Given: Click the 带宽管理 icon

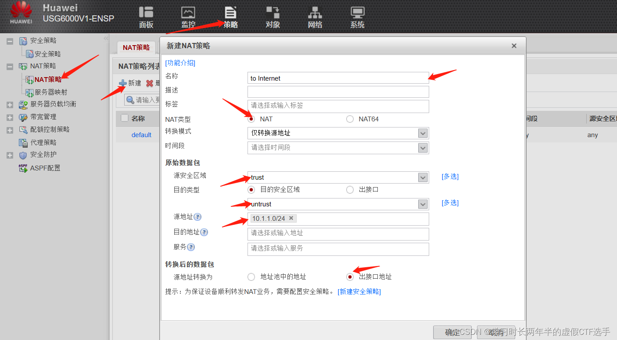Looking at the screenshot, I should coord(23,117).
